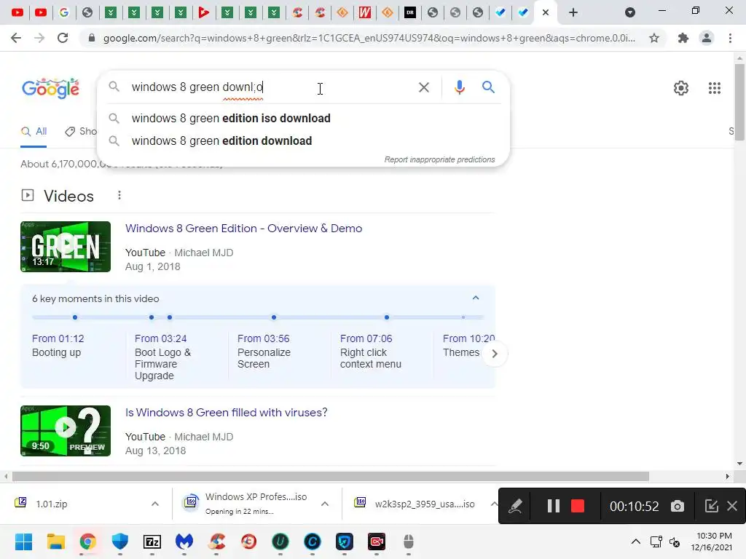Click the first key moment timeline dot
This screenshot has height=559, width=746.
[75, 317]
